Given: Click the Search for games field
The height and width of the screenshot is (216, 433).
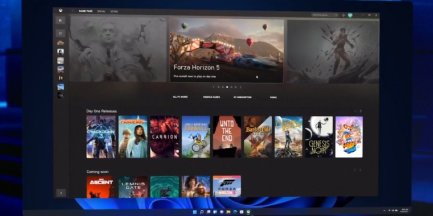Looking at the screenshot, I should tap(325, 15).
